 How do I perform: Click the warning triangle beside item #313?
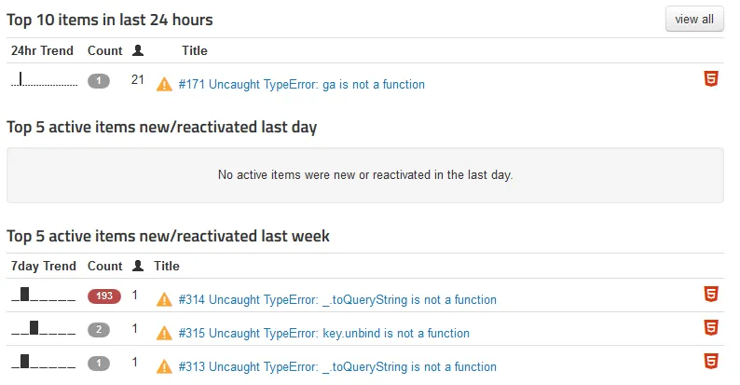pyautogui.click(x=164, y=366)
